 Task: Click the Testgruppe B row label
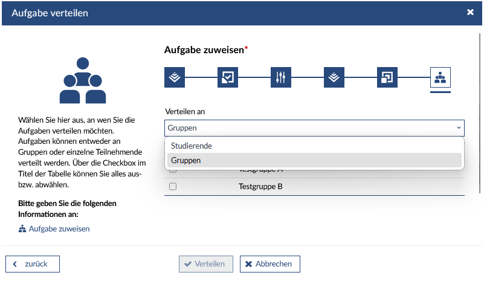coord(260,187)
